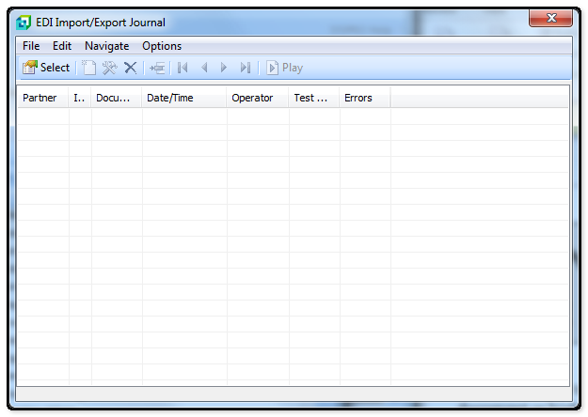Go to the previous record arrow
Screen dimensions: 588x417
click(x=204, y=68)
